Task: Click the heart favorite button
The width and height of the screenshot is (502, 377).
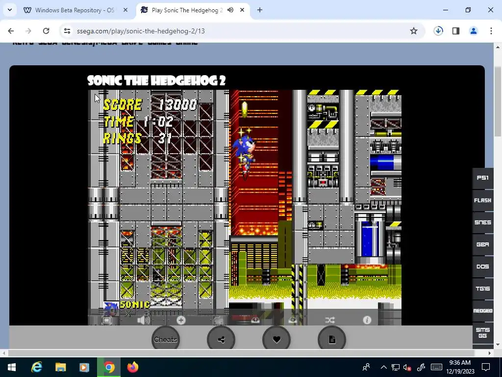Action: pyautogui.click(x=276, y=340)
